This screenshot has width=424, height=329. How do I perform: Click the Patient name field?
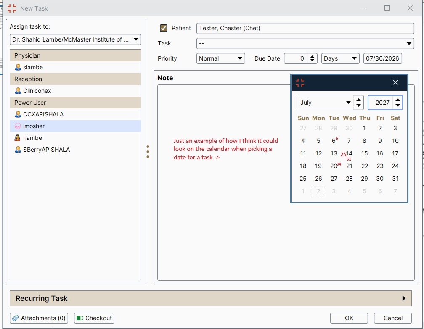click(x=305, y=29)
